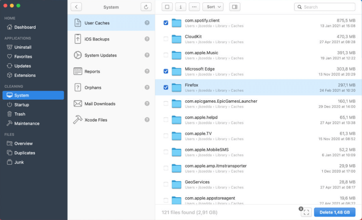362x220 pixels.
Task: Open the info (i) toolbar button
Action: (x=180, y=7)
